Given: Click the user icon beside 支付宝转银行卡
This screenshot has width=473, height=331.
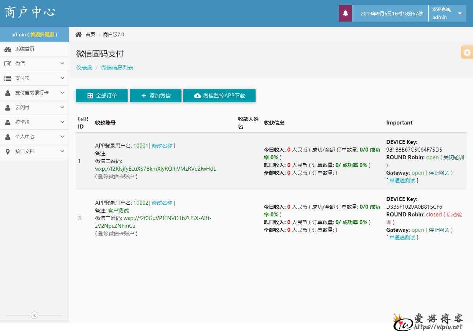Looking at the screenshot, I should pos(8,93).
